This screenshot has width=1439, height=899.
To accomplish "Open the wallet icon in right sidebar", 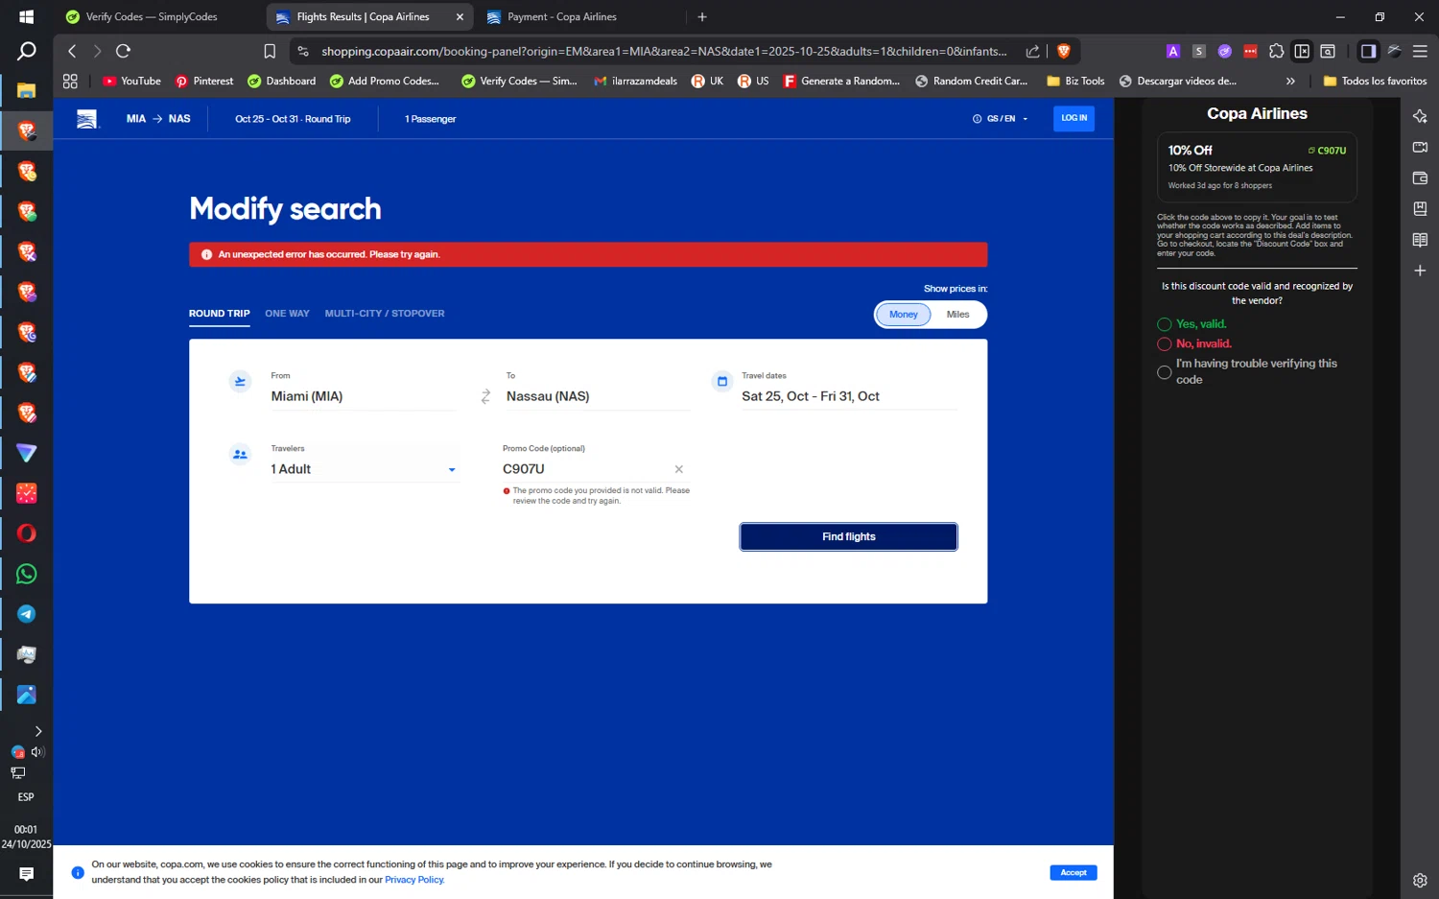I will pyautogui.click(x=1420, y=177).
